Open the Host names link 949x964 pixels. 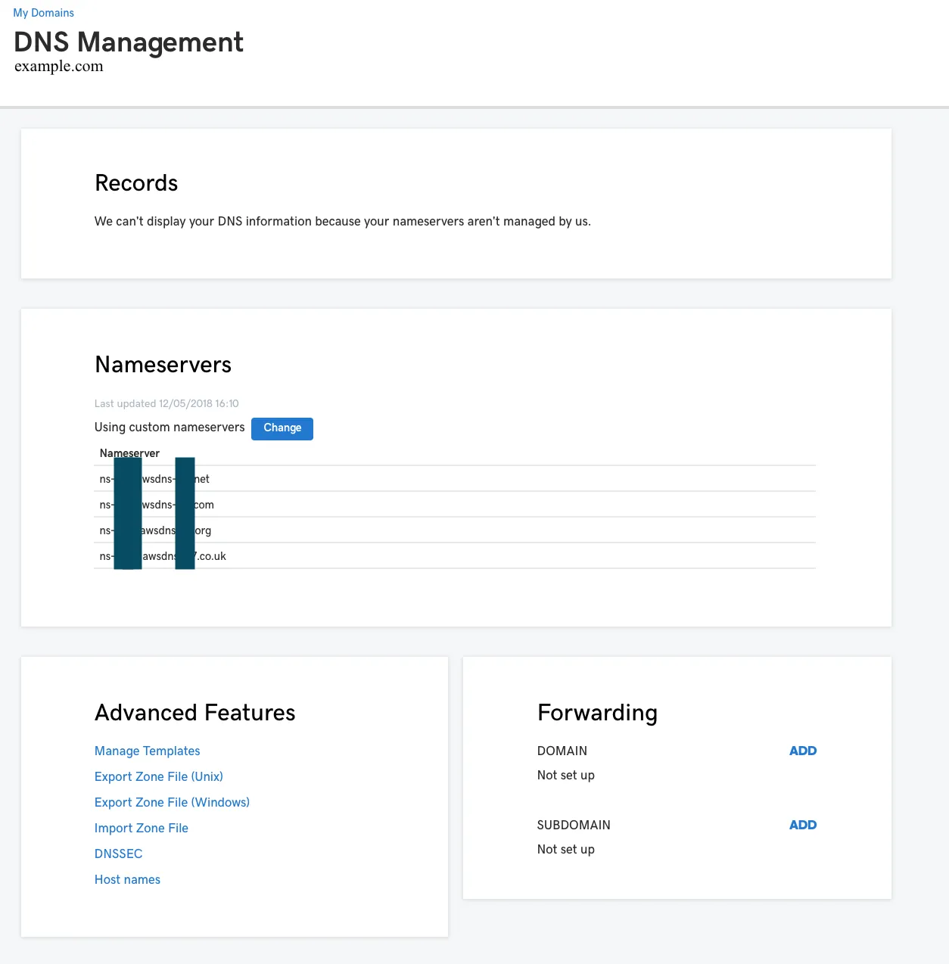coord(127,879)
